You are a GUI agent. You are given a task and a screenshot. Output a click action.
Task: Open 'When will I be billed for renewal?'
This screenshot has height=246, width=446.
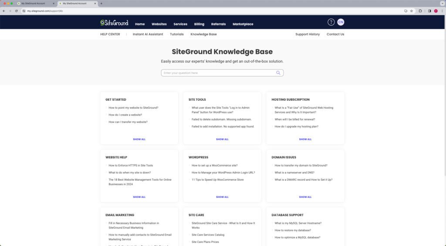pos(295,120)
